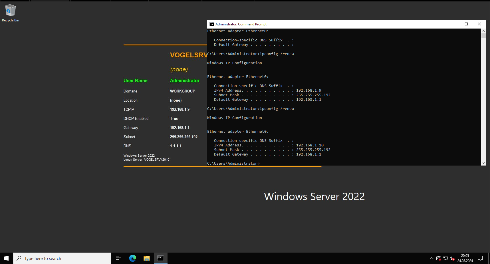Open File Explorer from the taskbar
Viewport: 490px width, 264px height.
(147, 258)
